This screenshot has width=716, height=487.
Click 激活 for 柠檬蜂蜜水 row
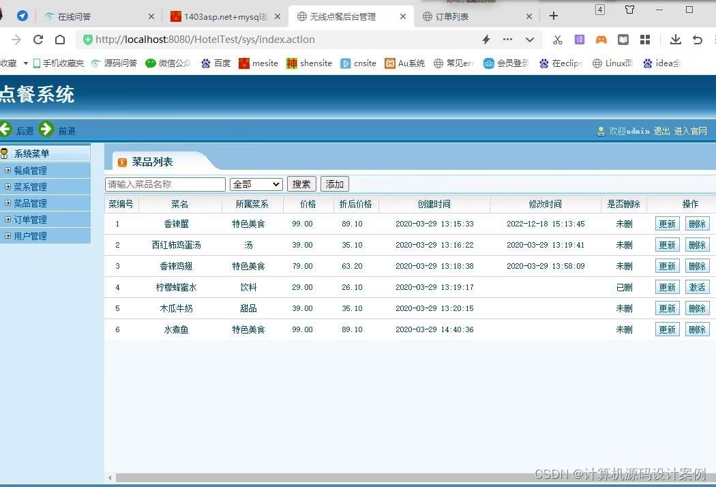pyautogui.click(x=698, y=287)
